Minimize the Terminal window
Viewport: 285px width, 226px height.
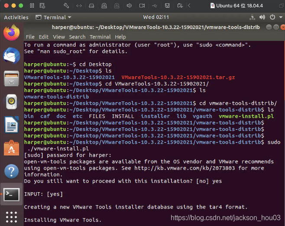[x=269, y=27]
